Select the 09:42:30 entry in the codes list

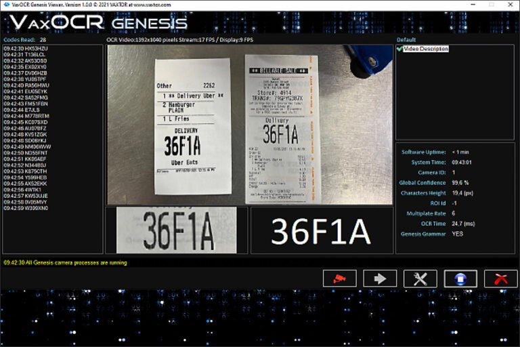[26, 49]
